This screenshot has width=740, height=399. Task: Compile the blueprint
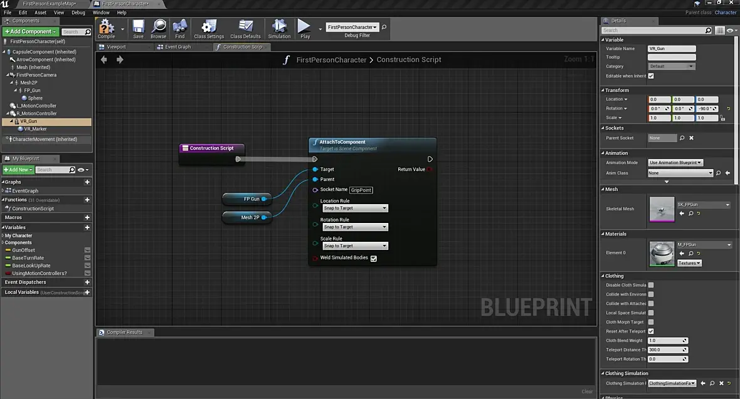pyautogui.click(x=106, y=29)
